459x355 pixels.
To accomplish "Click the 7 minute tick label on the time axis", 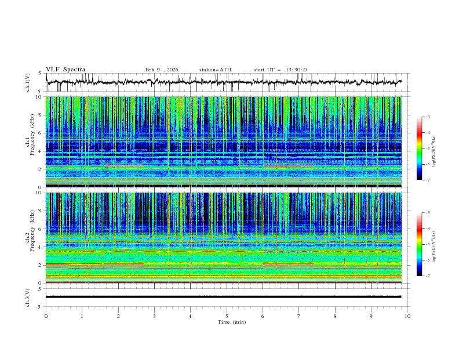I will (298, 316).
